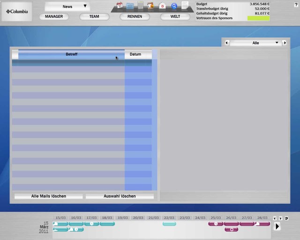Click the Columbia team logo

click(x=17, y=12)
